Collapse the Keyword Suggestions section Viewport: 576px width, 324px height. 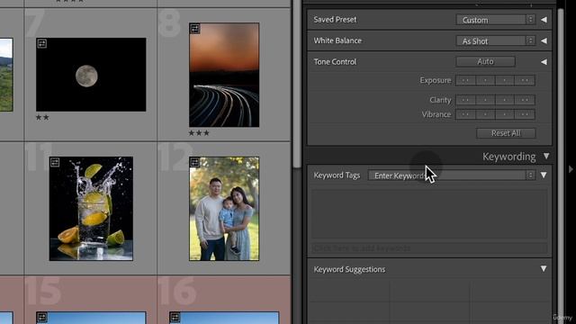[544, 269]
